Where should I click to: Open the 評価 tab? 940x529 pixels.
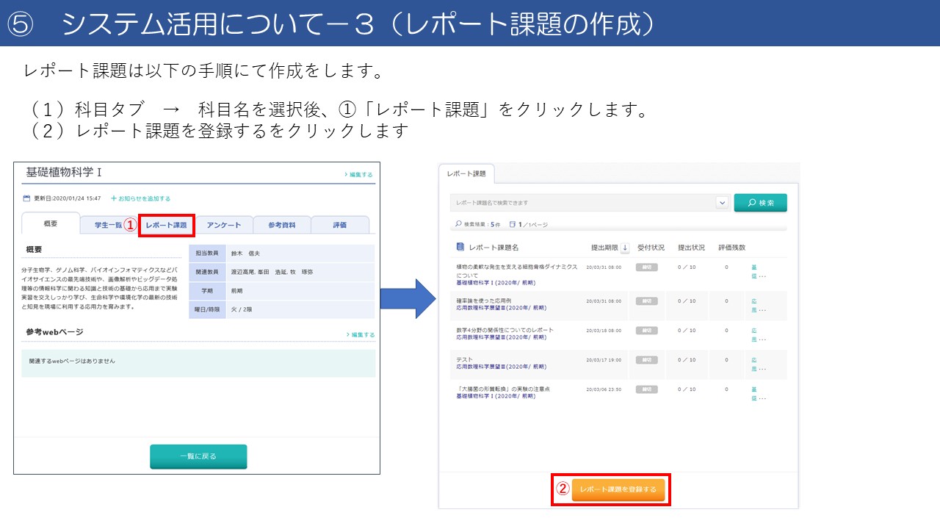click(x=339, y=225)
